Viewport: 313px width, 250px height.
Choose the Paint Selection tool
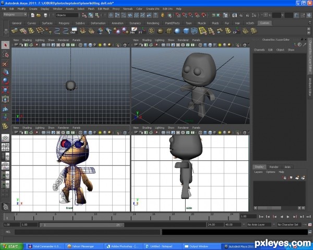(5, 64)
